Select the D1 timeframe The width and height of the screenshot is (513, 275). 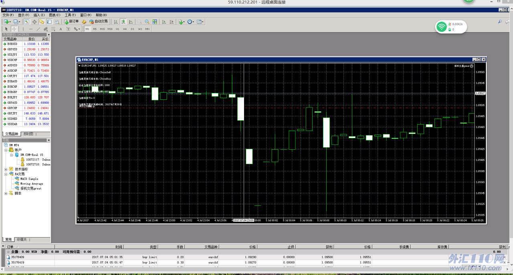click(132, 29)
